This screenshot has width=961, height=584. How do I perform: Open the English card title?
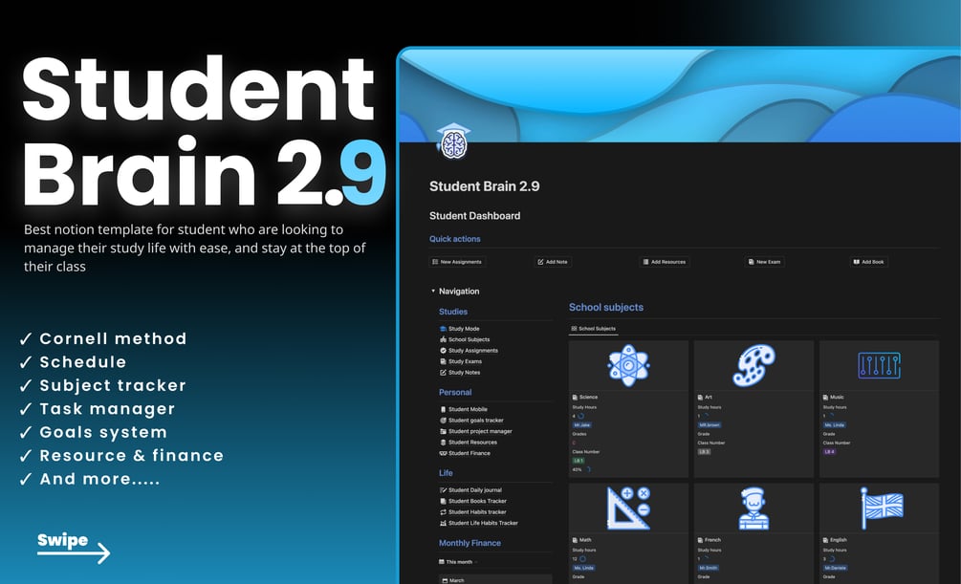click(x=838, y=540)
